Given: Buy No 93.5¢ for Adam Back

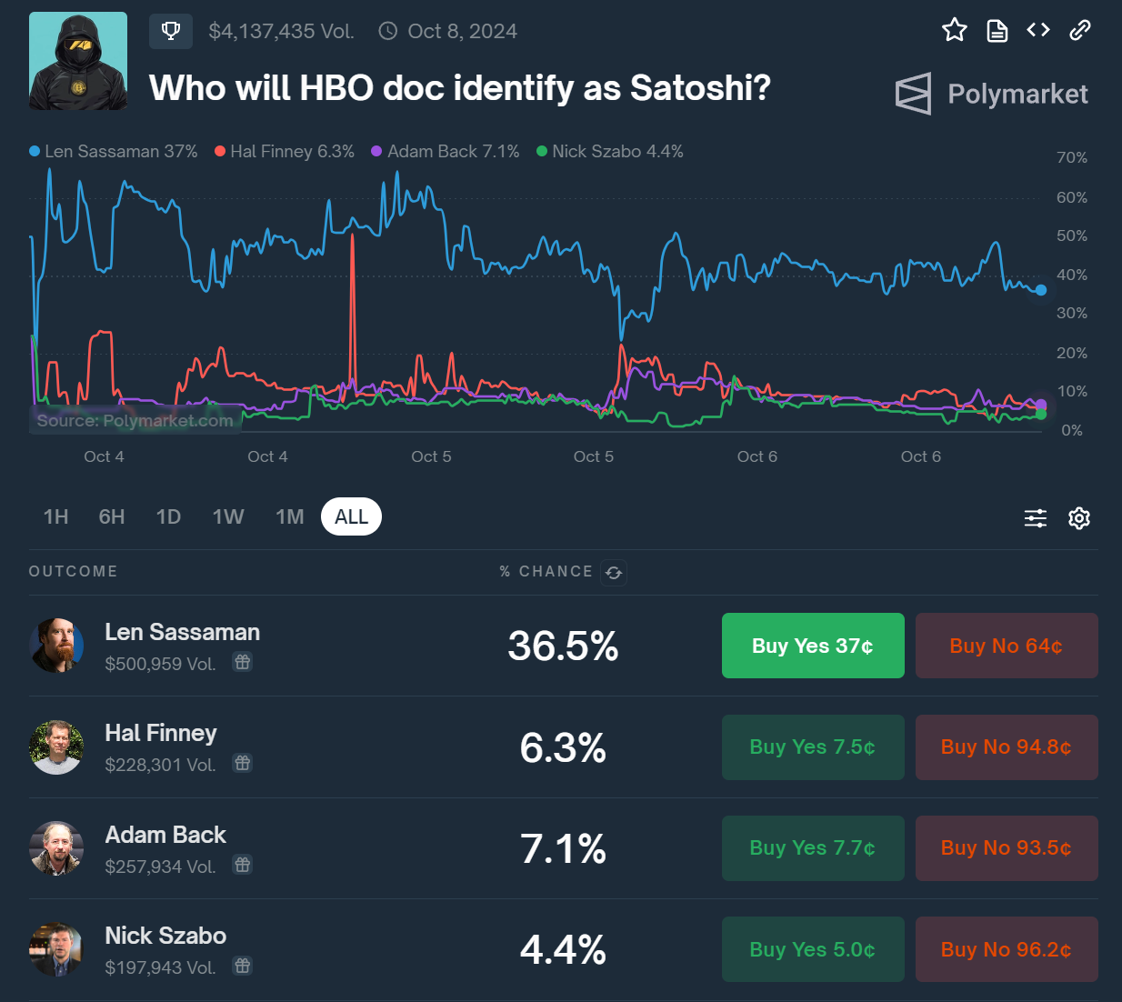Looking at the screenshot, I should coord(1007,848).
